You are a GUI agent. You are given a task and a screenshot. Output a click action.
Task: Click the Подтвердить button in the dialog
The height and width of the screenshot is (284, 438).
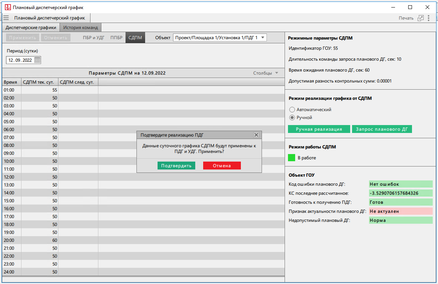coord(176,165)
